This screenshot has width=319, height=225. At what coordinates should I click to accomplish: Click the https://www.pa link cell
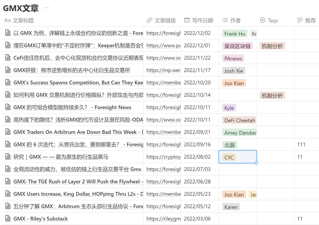point(162,45)
